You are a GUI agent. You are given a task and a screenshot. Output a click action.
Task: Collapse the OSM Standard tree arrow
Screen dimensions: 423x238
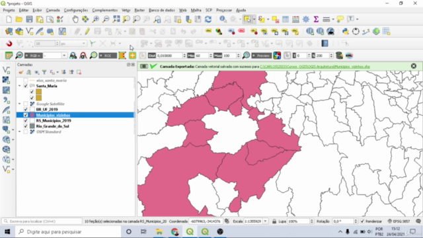[19, 132]
